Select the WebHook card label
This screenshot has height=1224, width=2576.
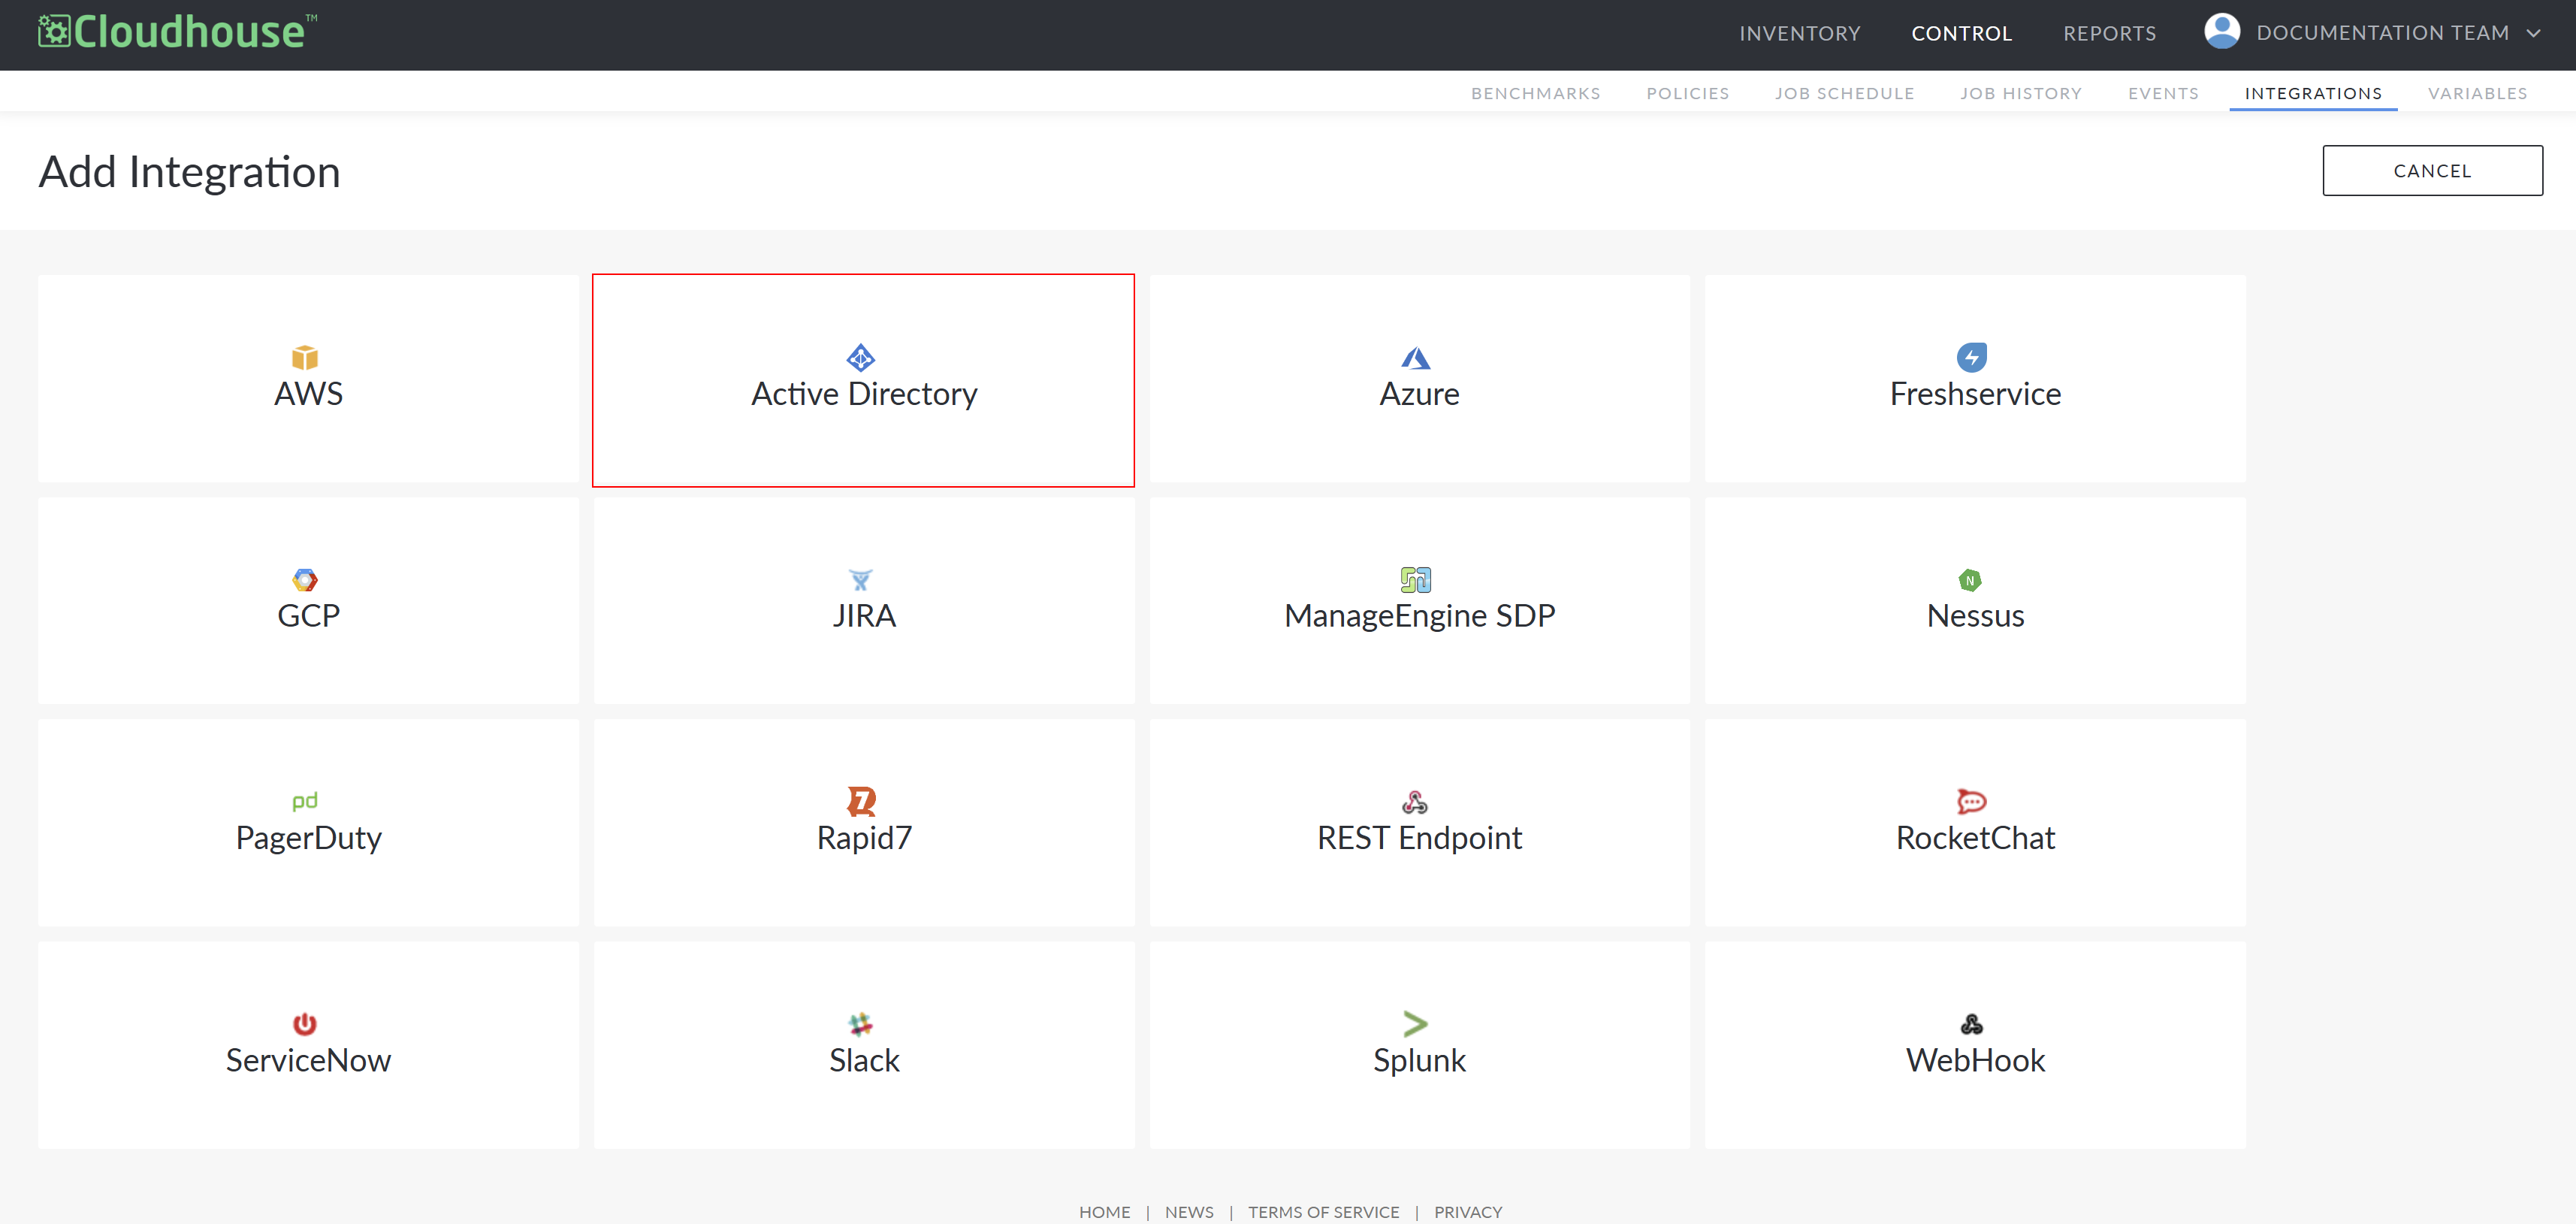point(1975,1059)
